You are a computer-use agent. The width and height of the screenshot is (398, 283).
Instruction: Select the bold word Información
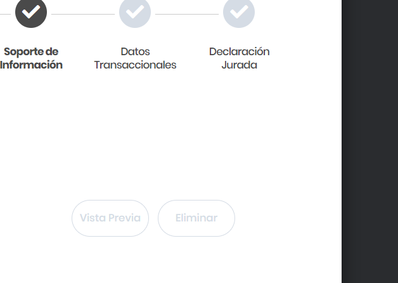[x=31, y=65]
